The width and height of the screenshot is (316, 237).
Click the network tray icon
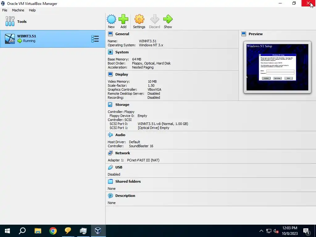click(269, 231)
